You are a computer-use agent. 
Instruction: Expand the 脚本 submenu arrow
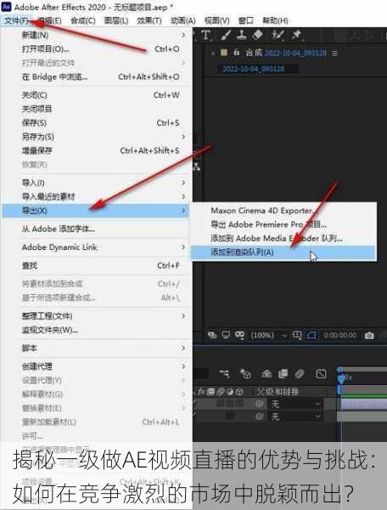tap(183, 348)
